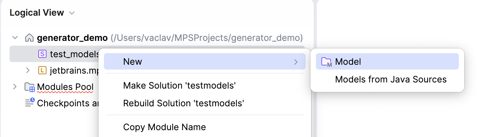The height and width of the screenshot is (137, 480).
Task: Select the generator_demo project label
Action: (72, 37)
